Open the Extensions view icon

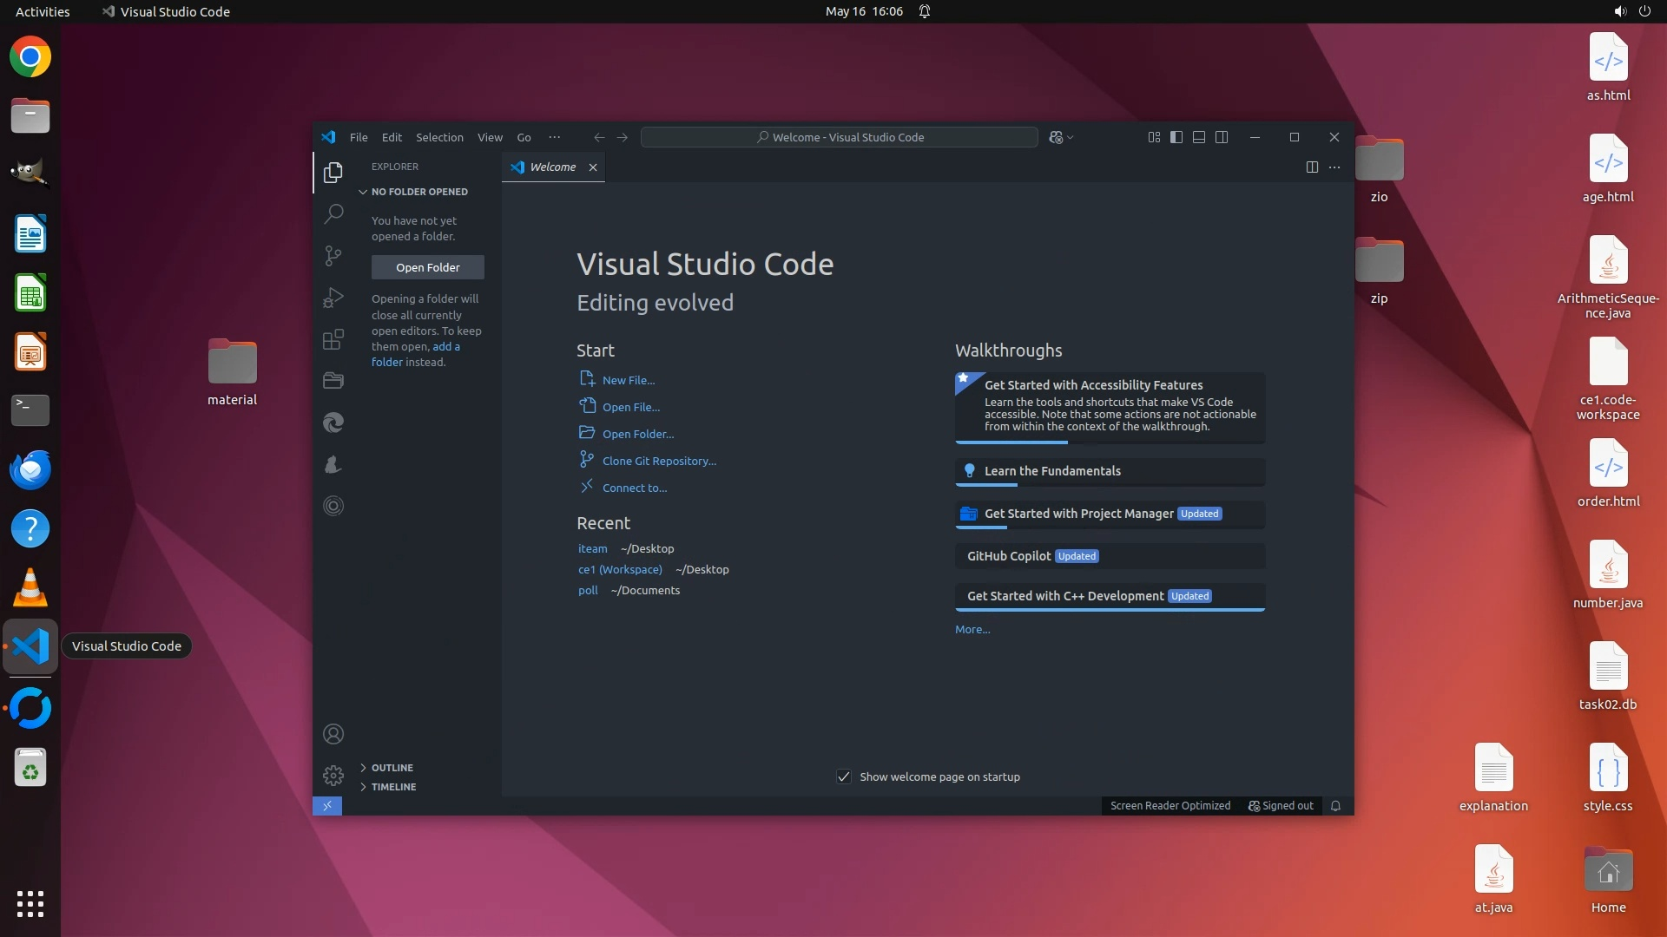pyautogui.click(x=333, y=339)
